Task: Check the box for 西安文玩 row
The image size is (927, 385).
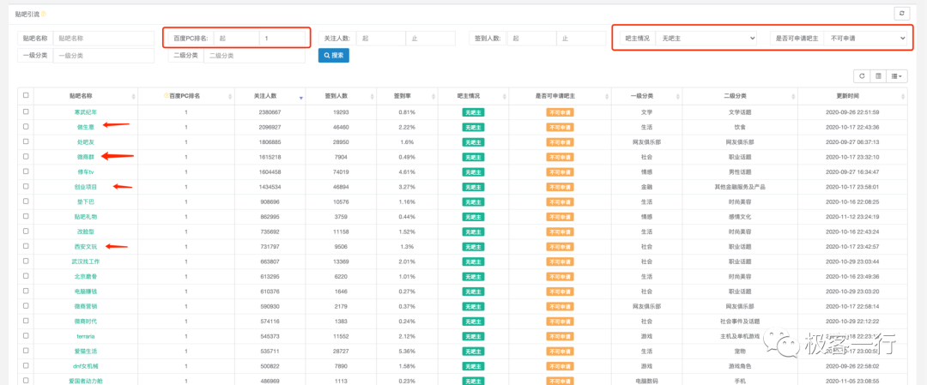Action: tap(26, 245)
